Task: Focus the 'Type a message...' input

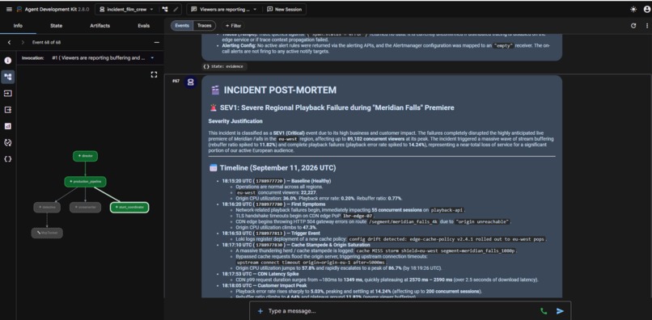Action: [399, 311]
